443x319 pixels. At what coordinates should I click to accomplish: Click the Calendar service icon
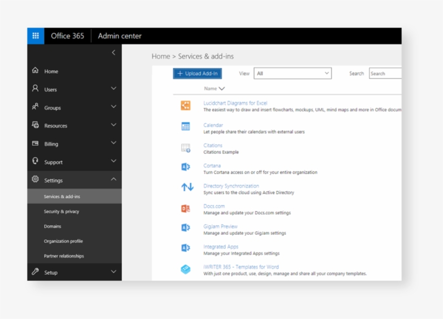point(186,126)
